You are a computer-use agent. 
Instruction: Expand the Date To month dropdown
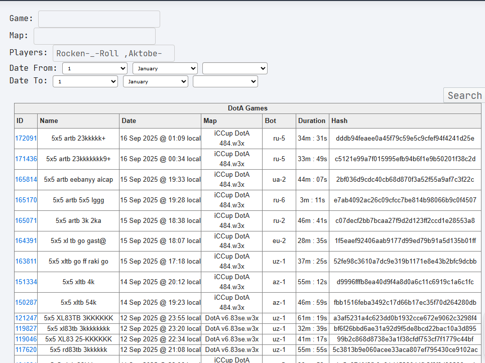click(156, 82)
